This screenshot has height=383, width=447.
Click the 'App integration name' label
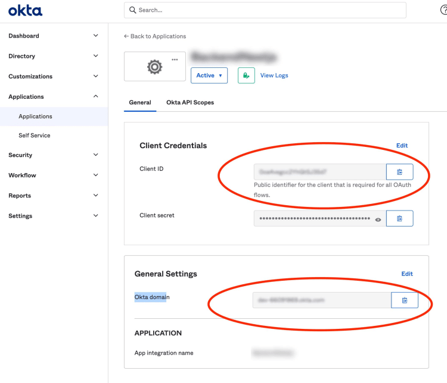pos(164,353)
